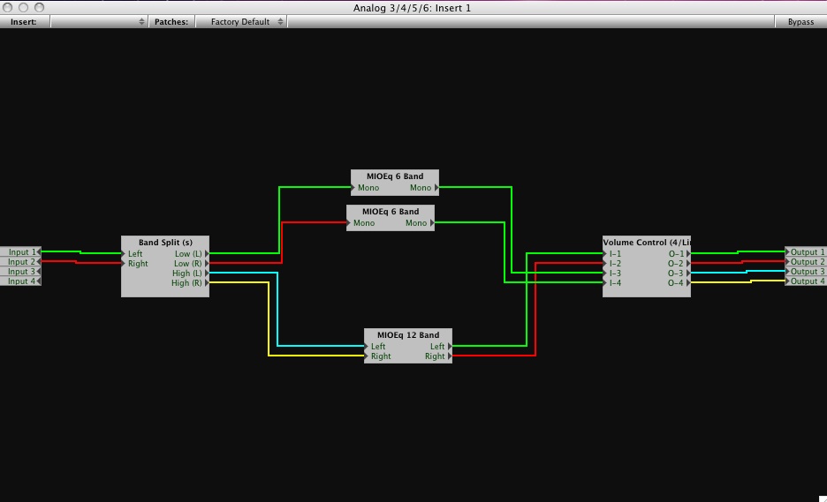Viewport: 827px width, 502px height.
Task: Click the Input 4 connector
Action: (19, 281)
